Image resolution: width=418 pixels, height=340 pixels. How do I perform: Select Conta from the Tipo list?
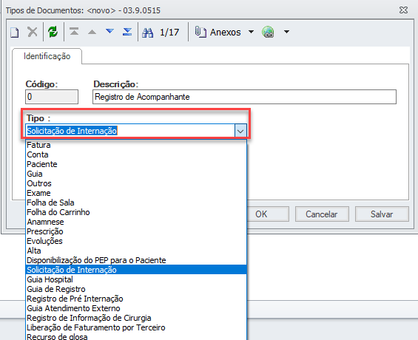(136, 154)
